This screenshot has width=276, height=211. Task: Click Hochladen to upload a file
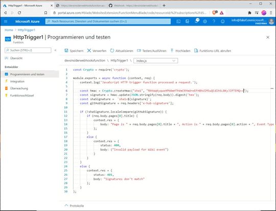180,51
